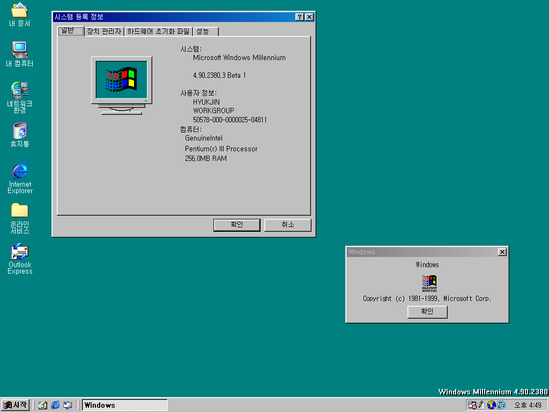Switch to the 장치 관리자 tab
549x412 pixels.
click(104, 32)
